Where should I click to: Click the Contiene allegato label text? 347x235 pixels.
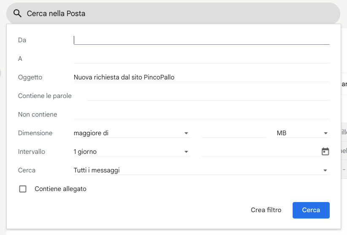click(60, 189)
